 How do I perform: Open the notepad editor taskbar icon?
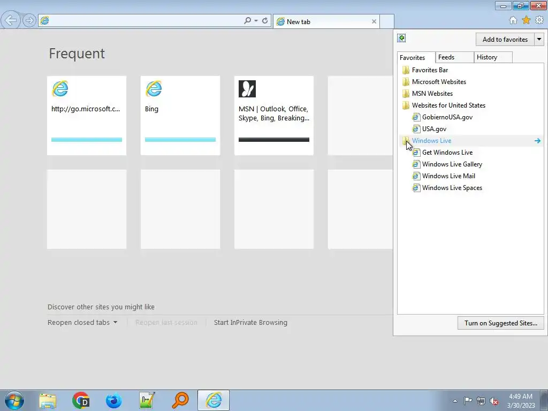pos(147,400)
